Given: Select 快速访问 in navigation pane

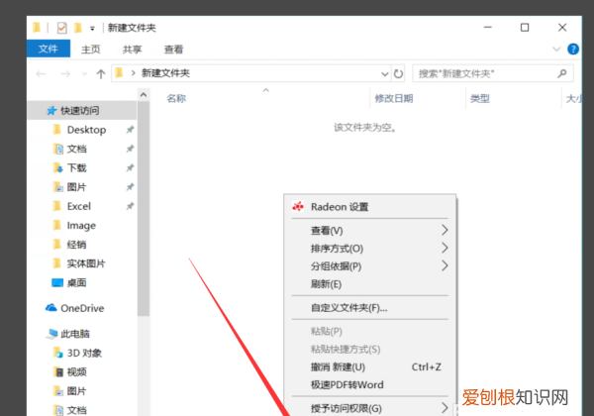Looking at the screenshot, I should (x=82, y=110).
